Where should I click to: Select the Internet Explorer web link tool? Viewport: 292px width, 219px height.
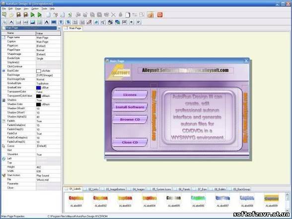pos(96,22)
